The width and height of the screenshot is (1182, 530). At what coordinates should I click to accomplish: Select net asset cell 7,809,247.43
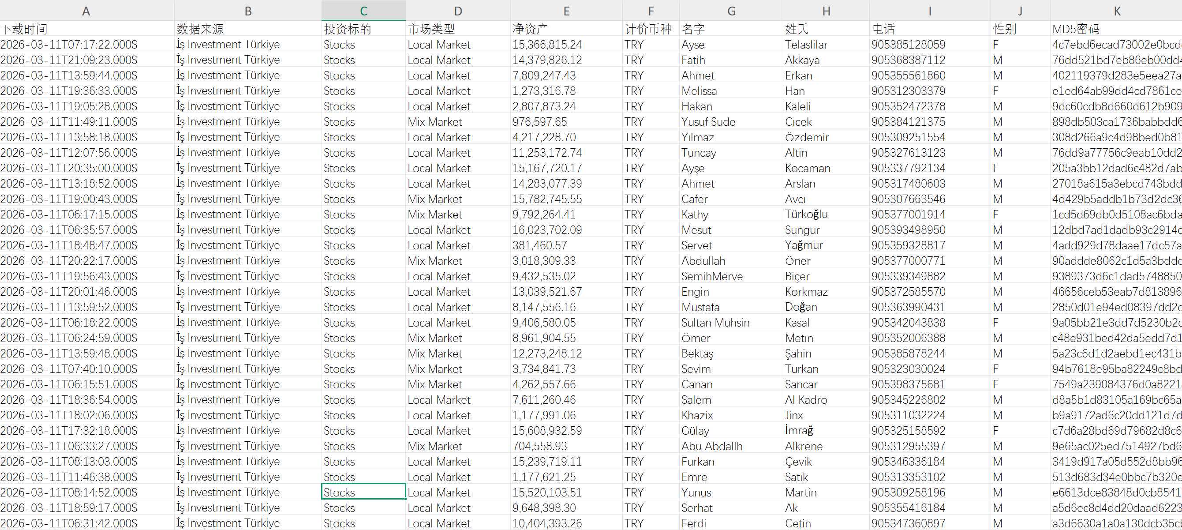pyautogui.click(x=566, y=75)
